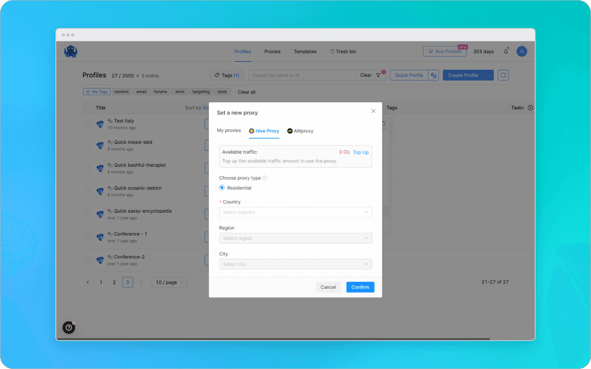
Task: Open the 10 / page size dropdown
Action: coord(169,282)
